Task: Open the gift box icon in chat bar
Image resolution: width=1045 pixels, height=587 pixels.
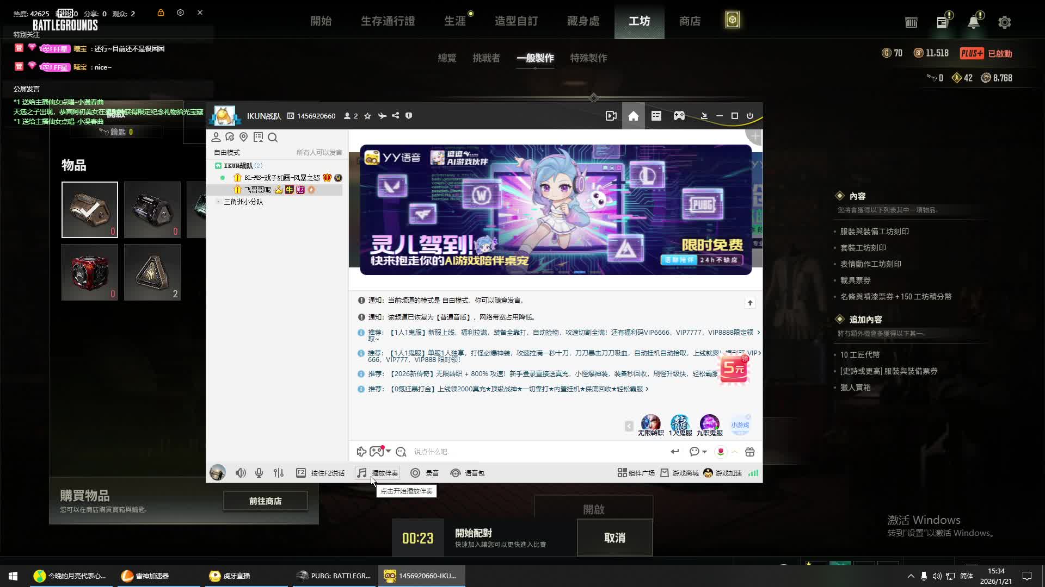Action: tap(749, 452)
